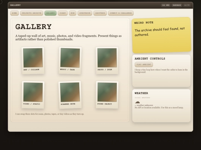Screen dimensions: 201x150
Task: Click the 'I can swap these slots' caption
Action: click(x=50, y=114)
